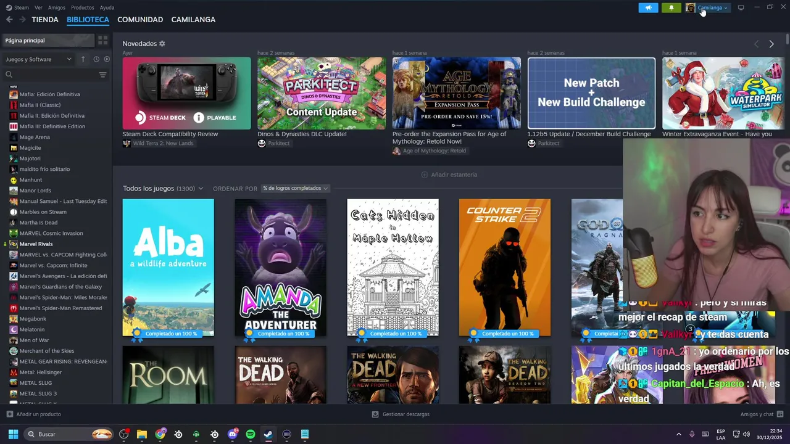Select Martha Is Dead in the list
Screen dimensions: 790x444
(x=38, y=223)
